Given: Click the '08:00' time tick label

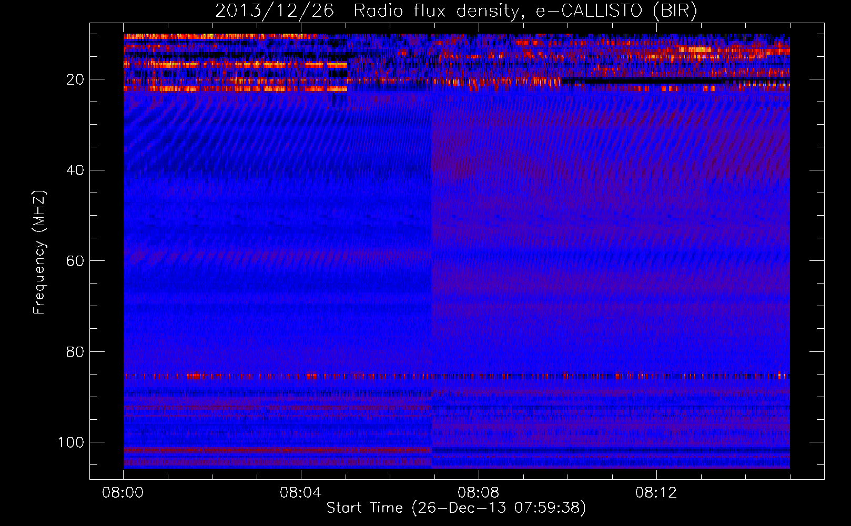Looking at the screenshot, I should [123, 493].
